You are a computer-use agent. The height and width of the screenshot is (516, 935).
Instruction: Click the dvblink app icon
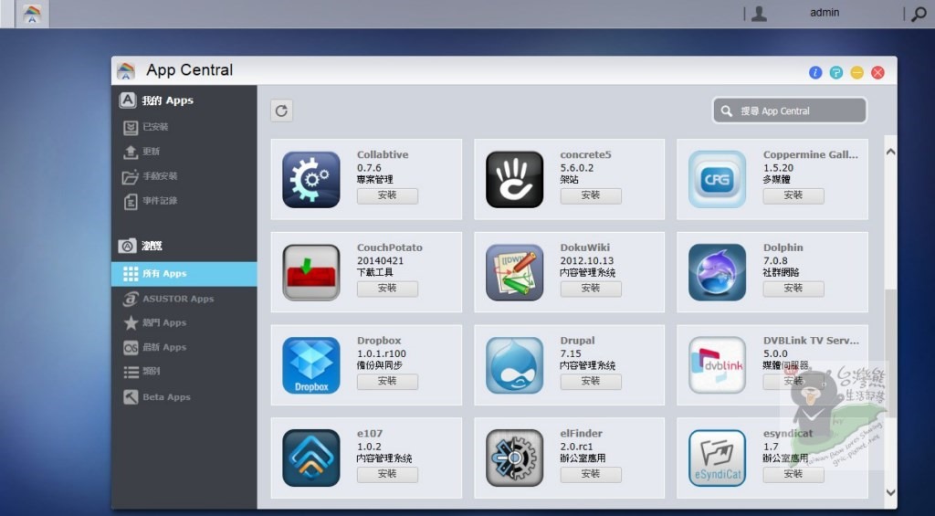click(718, 365)
